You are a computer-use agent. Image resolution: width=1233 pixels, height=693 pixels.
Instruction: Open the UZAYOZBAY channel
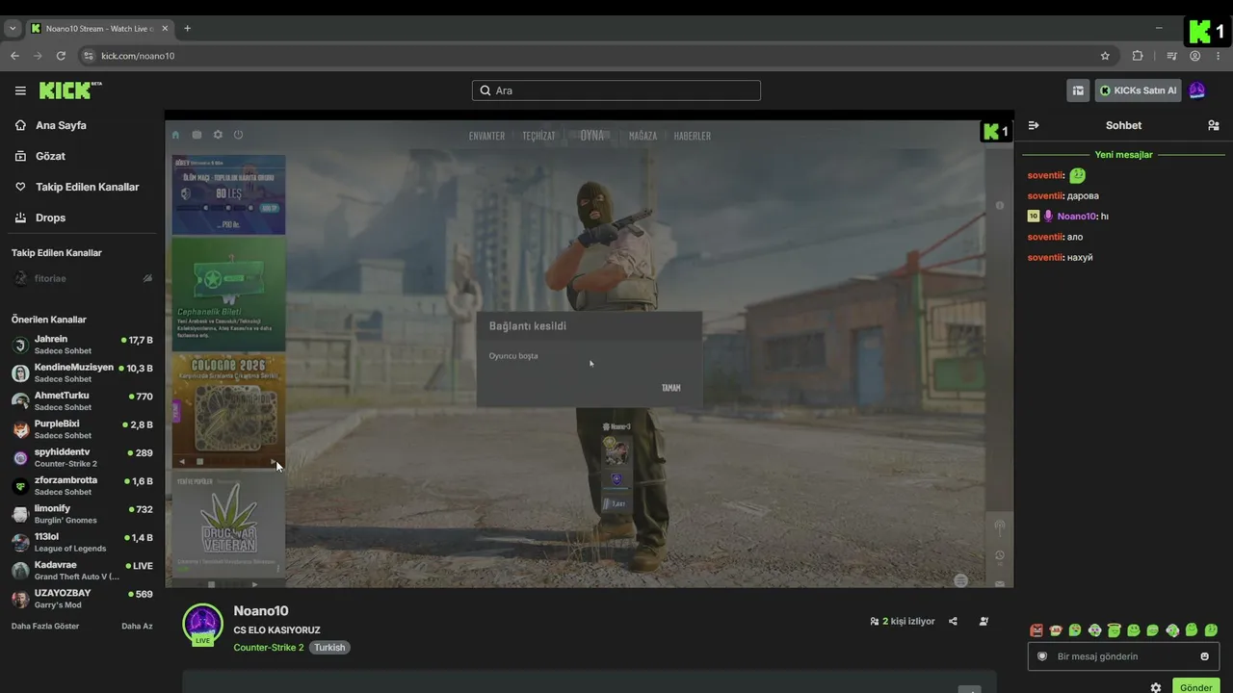[x=82, y=598]
